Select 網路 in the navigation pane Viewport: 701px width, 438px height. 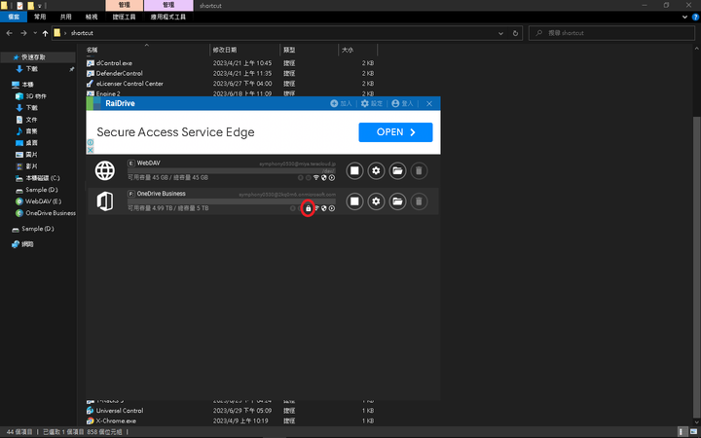(x=27, y=244)
